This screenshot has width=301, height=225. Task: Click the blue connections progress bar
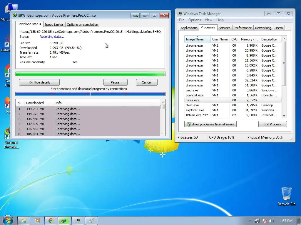pos(91,94)
